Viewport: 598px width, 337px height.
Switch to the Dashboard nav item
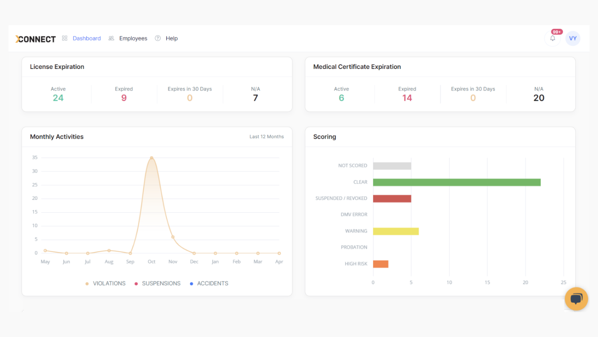pos(86,38)
